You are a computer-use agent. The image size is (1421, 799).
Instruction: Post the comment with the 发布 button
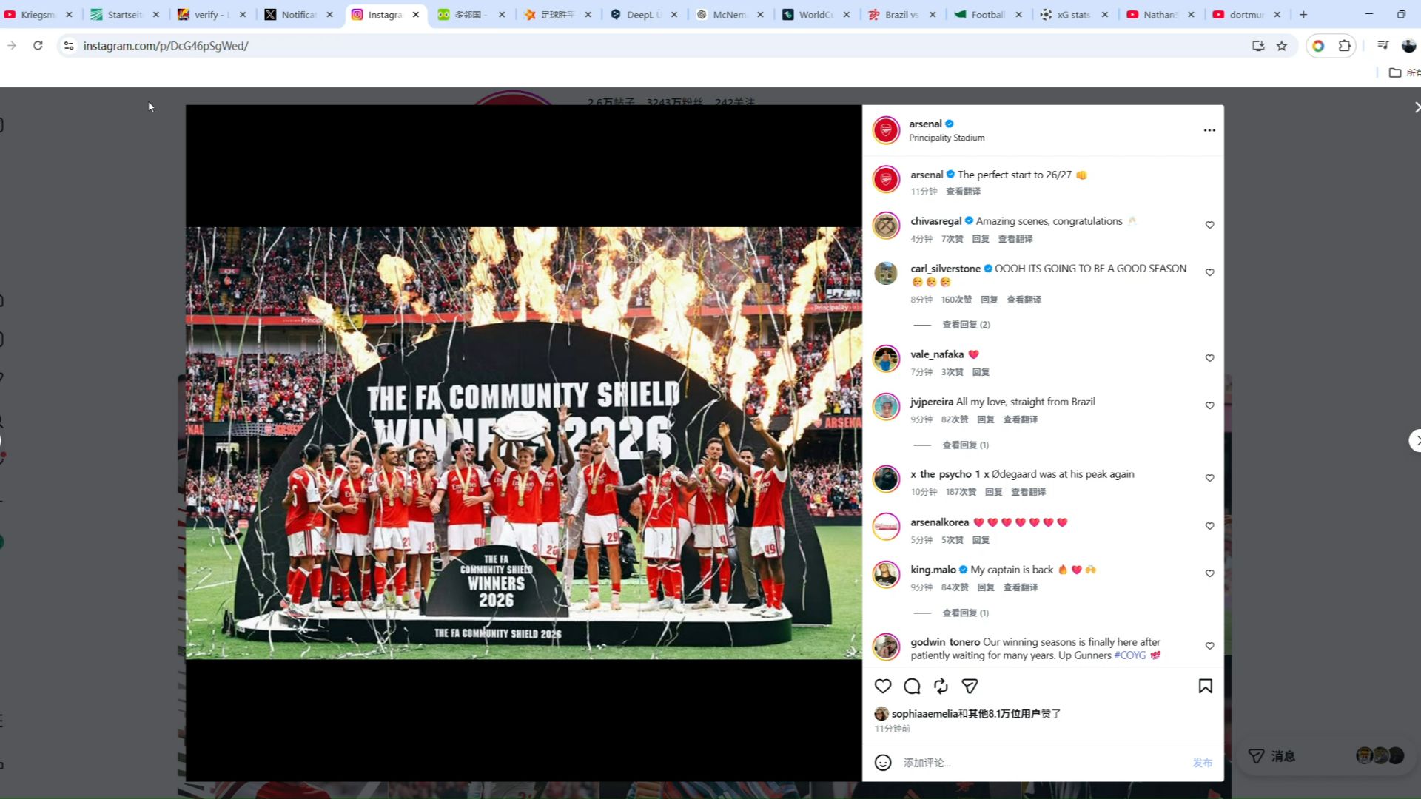point(1203,763)
